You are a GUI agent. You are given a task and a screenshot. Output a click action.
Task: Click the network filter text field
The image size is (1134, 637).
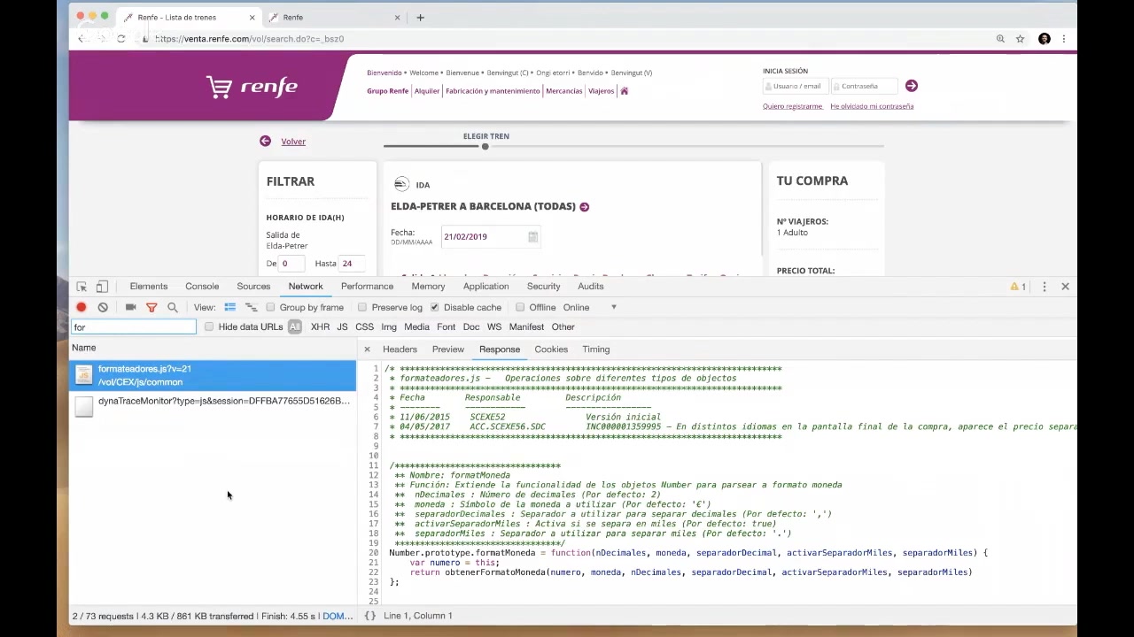click(x=134, y=327)
